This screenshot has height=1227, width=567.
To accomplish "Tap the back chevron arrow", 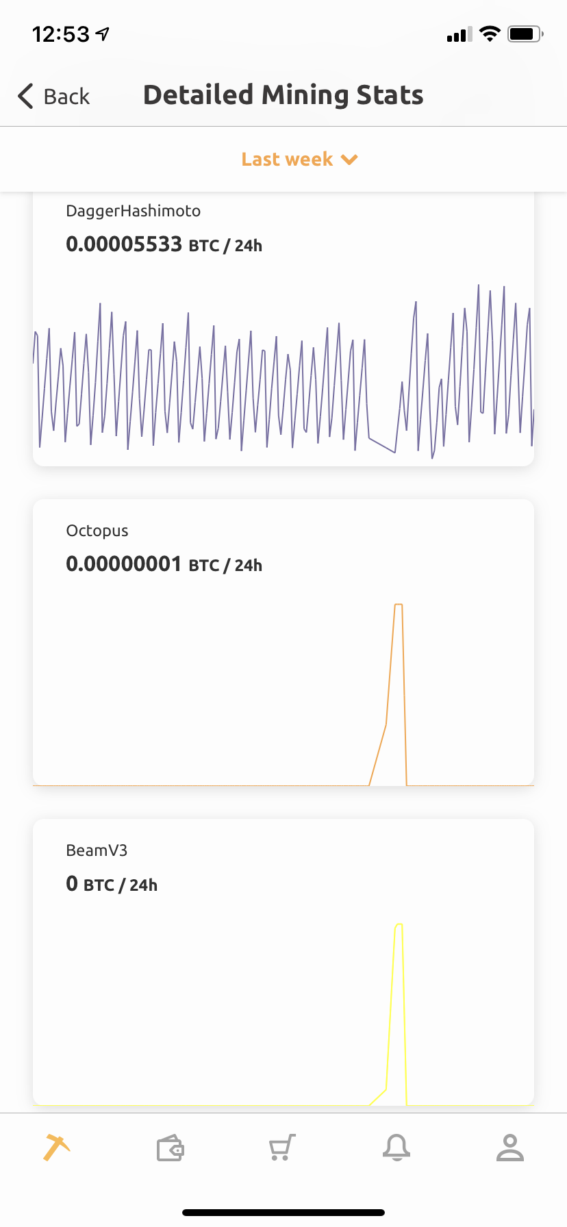I will pos(26,97).
